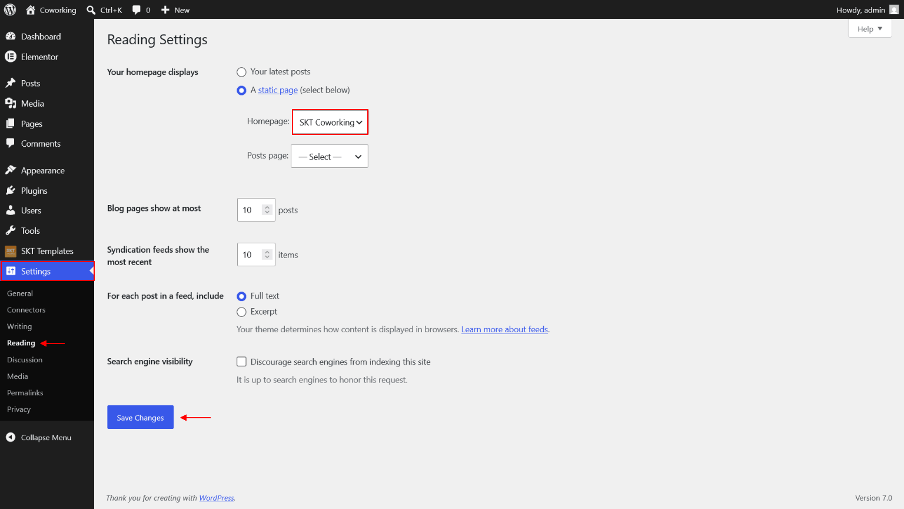Click the admin avatar icon
The image size is (904, 509).
[x=894, y=9]
